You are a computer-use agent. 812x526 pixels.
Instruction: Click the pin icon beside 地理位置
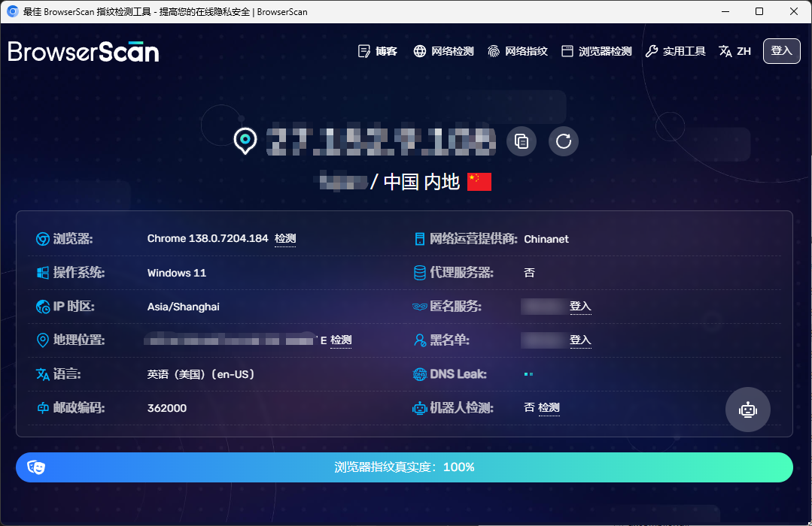tap(42, 340)
